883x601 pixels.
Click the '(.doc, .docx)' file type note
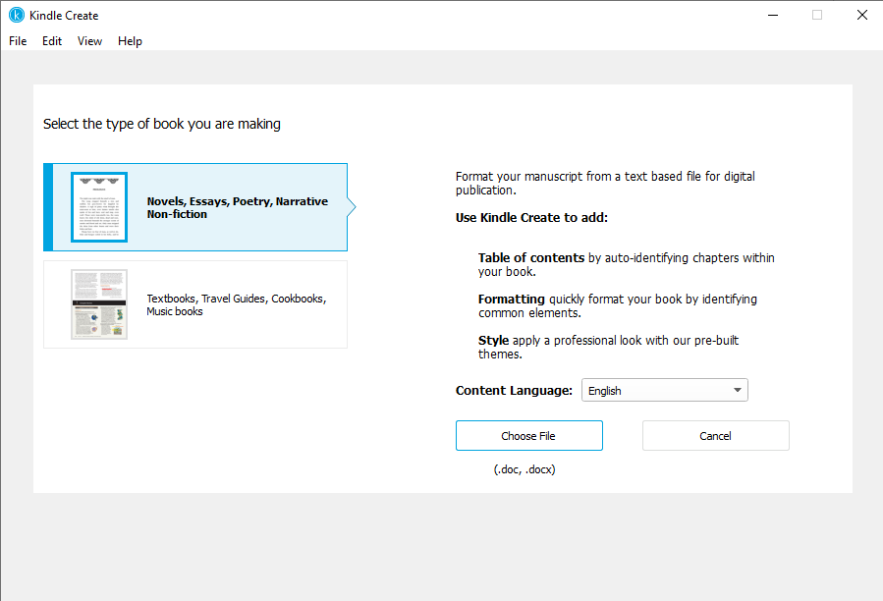click(524, 469)
